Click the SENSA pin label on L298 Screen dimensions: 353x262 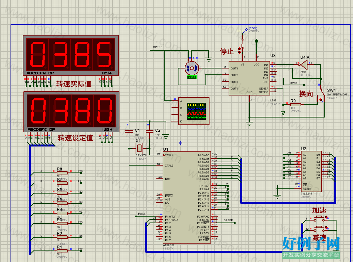click(264, 89)
